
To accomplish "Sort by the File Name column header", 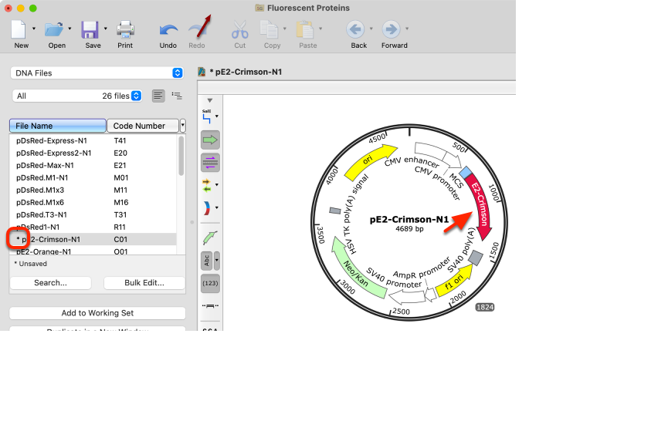I will point(57,126).
